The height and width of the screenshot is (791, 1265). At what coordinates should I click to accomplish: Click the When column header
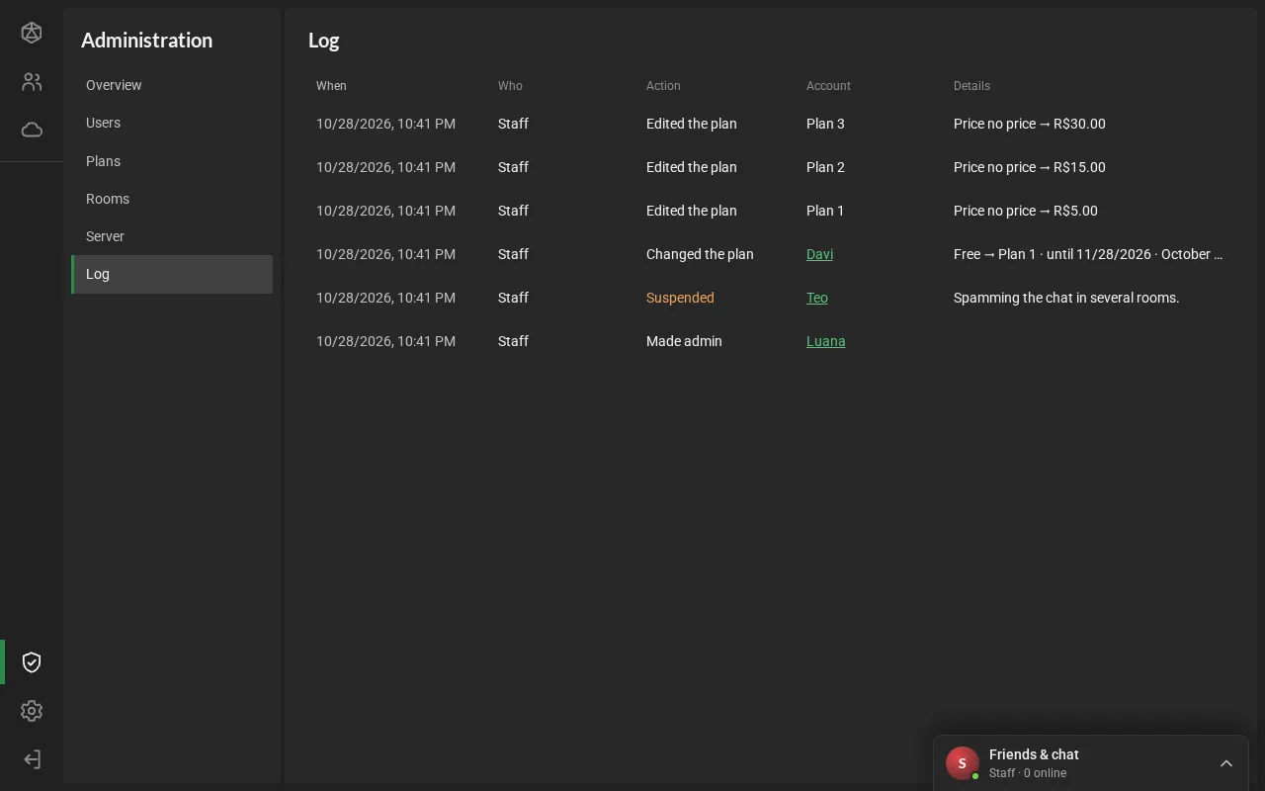331,86
